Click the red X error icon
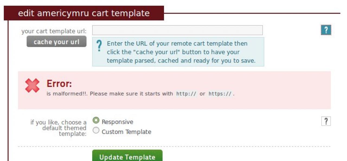 (x=32, y=86)
